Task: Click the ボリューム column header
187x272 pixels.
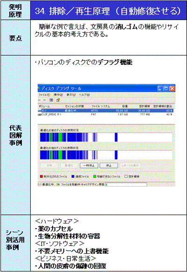Action: 44,106
